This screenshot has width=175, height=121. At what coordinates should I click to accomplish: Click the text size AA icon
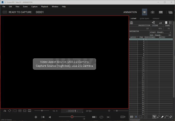(x=160, y=23)
